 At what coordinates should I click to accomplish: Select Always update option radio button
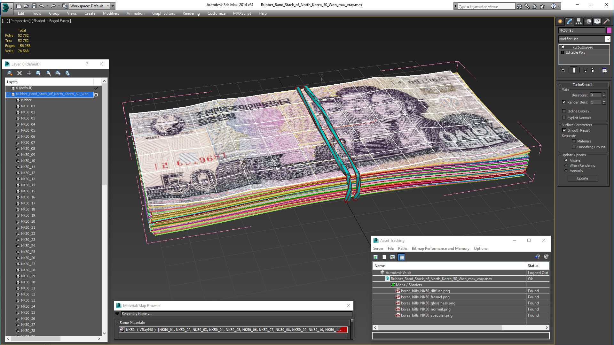[x=566, y=160]
